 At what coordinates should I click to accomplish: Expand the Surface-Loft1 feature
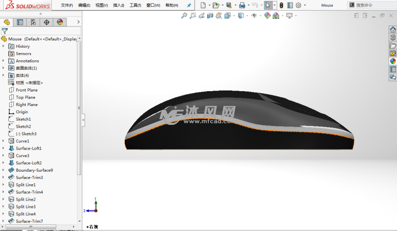tap(3, 148)
